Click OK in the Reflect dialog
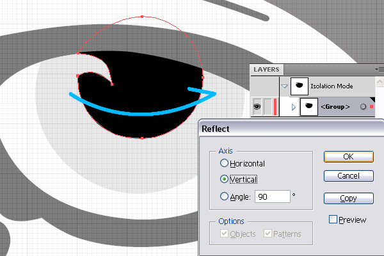384x256 pixels. pos(349,157)
